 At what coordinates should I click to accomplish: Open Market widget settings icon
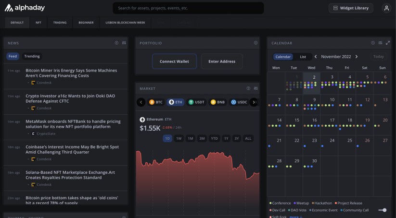coord(255,88)
